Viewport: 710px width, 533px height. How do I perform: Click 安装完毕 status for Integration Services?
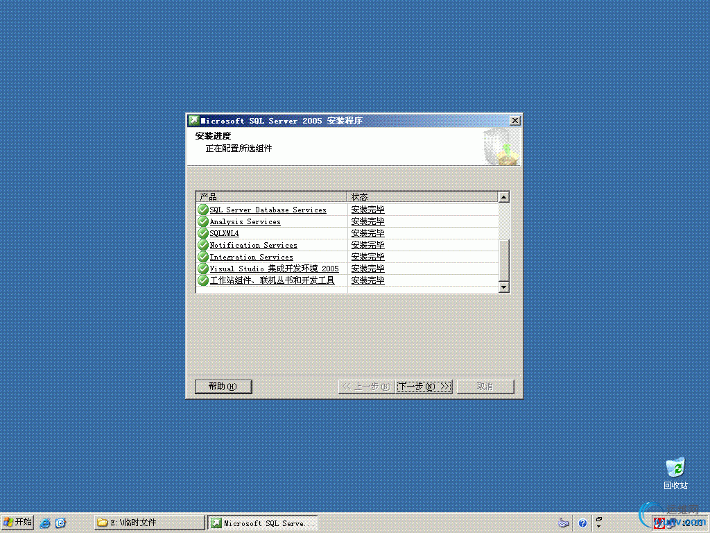click(x=367, y=257)
